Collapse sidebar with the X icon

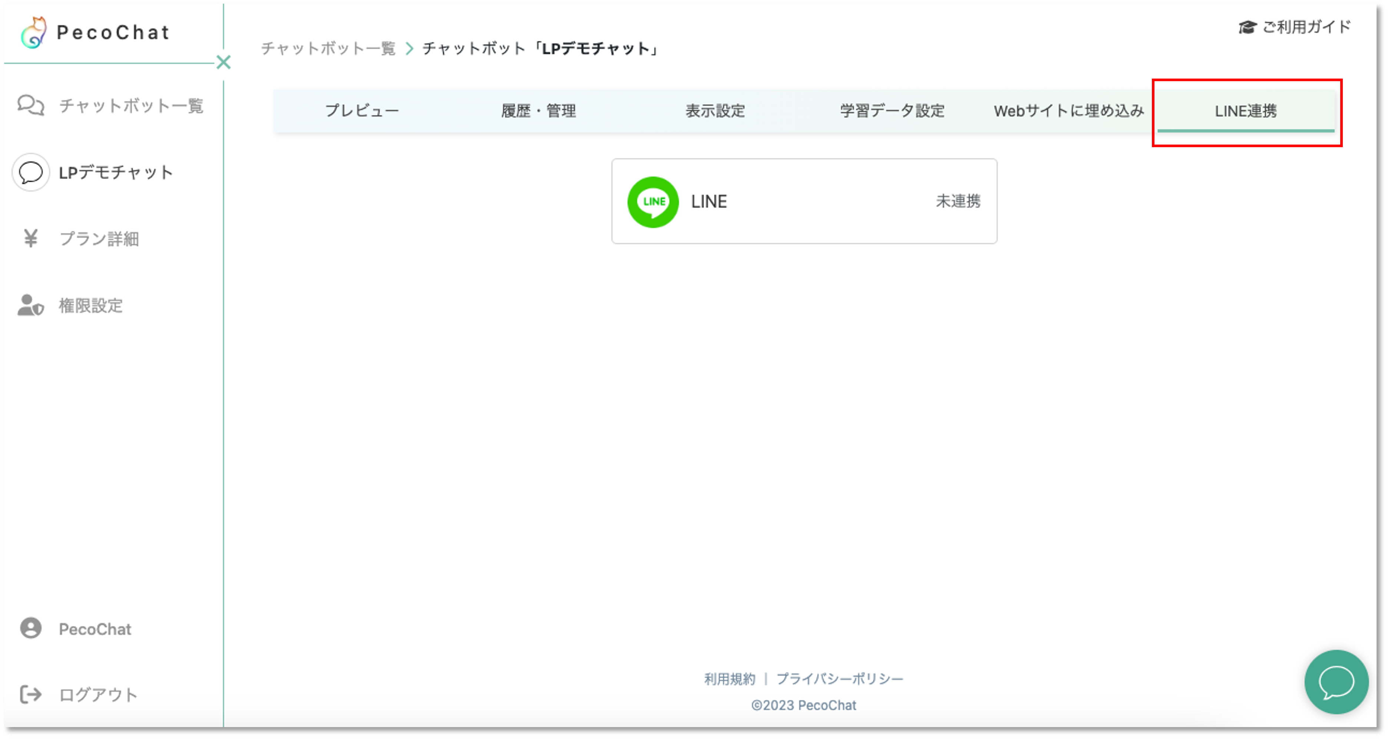[x=223, y=63]
